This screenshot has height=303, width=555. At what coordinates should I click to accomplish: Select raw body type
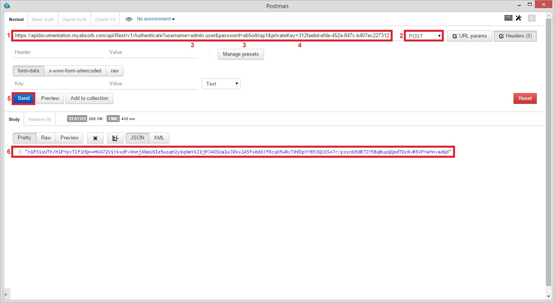[115, 71]
